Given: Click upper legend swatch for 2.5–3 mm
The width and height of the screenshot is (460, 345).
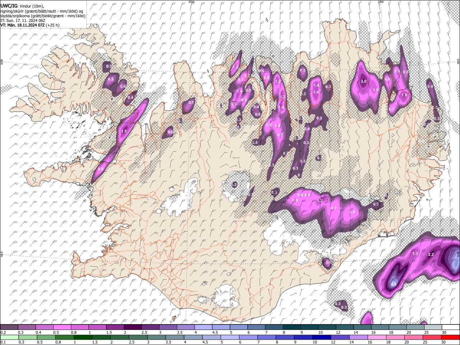Looking at the screenshot, I should (x=150, y=327).
